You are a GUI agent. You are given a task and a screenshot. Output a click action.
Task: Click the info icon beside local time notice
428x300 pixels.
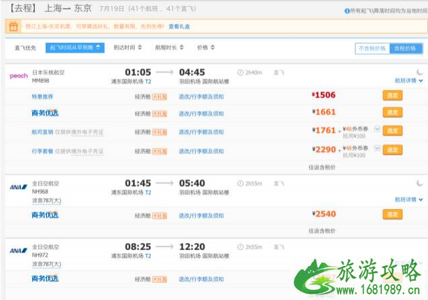tap(347, 11)
